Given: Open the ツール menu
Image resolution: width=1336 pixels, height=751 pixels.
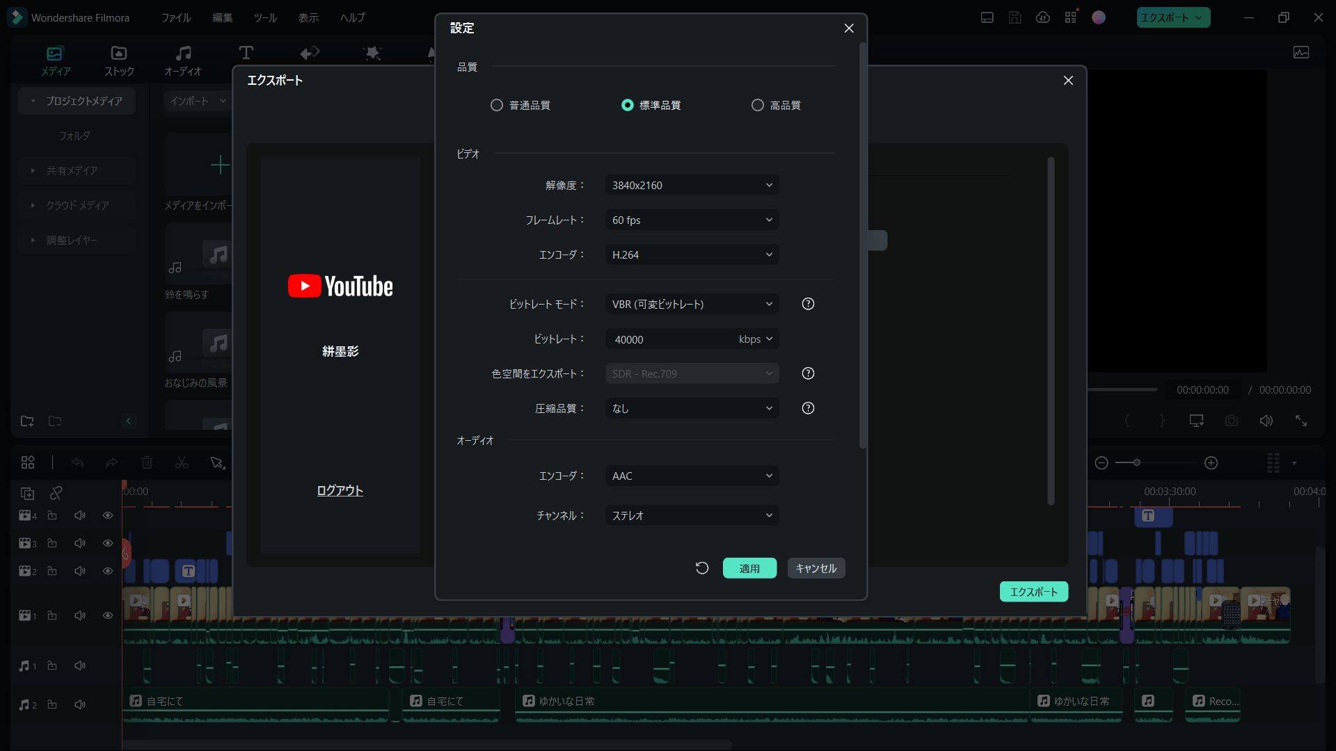Looking at the screenshot, I should 264,17.
